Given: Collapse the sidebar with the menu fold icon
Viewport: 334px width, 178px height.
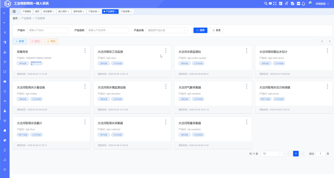Looking at the screenshot, I should 14,12.
